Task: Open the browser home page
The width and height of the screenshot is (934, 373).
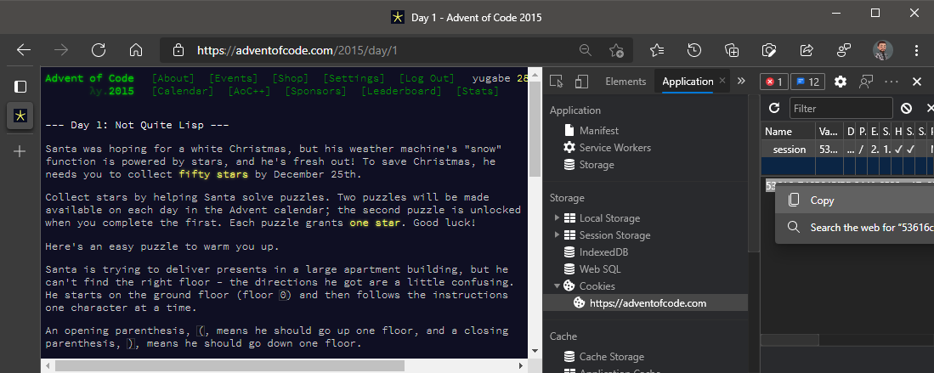Action: [x=136, y=50]
